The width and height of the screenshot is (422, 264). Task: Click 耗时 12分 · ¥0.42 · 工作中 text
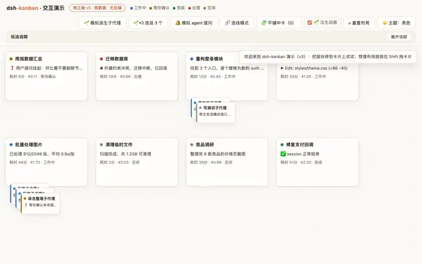click(213, 77)
